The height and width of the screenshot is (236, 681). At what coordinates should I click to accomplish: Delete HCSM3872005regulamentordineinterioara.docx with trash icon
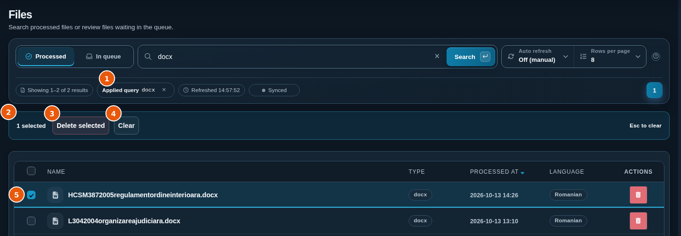pos(638,195)
